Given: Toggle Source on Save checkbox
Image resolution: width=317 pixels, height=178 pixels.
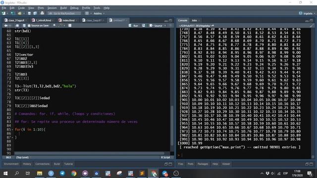Looking at the screenshot, I should 29,26.
